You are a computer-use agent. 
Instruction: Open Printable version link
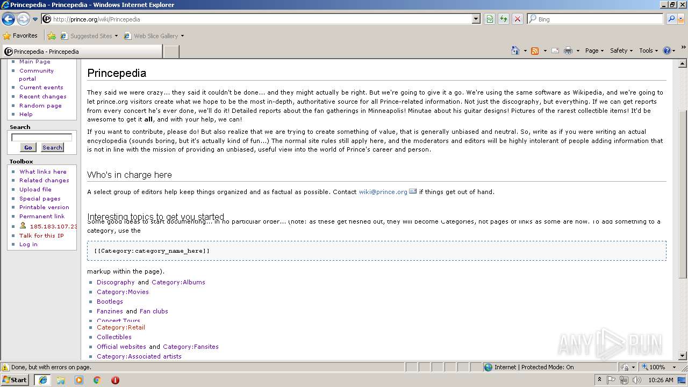tap(44, 207)
